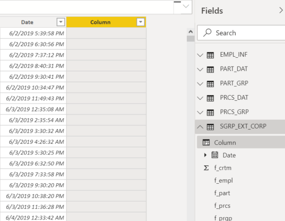Select the cell 6/3/2019 6:32:50 PM

[33, 163]
